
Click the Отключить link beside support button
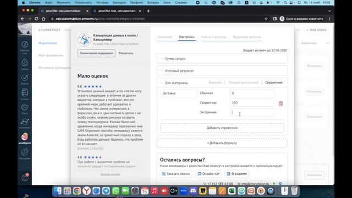click(x=126, y=53)
